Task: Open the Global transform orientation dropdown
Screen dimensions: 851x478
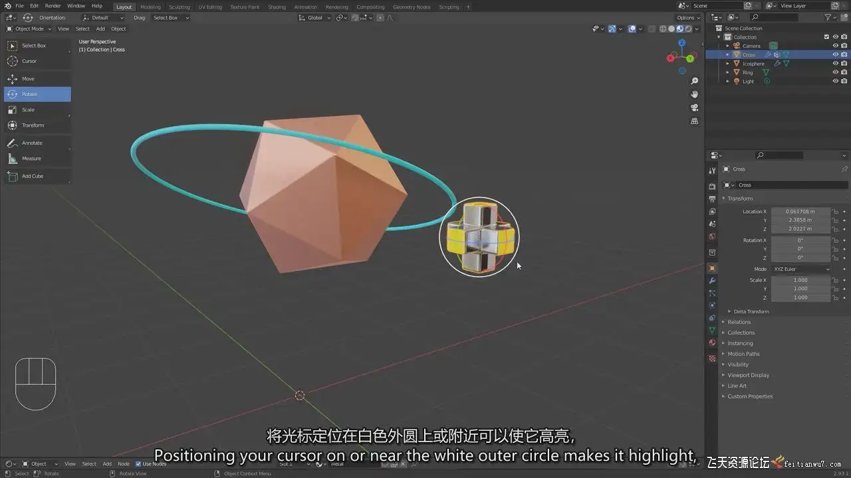Action: click(314, 18)
